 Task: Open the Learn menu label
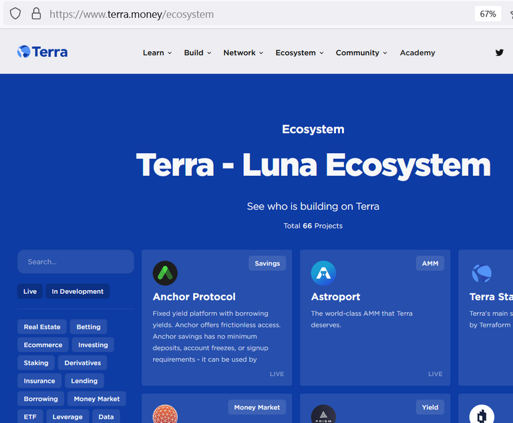coord(154,53)
